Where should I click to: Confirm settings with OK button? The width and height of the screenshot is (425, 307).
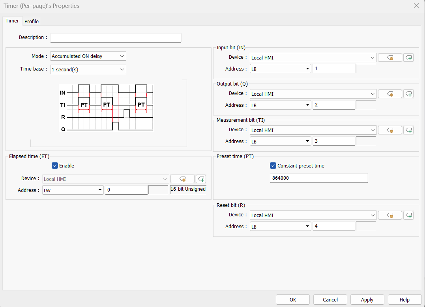click(x=293, y=300)
